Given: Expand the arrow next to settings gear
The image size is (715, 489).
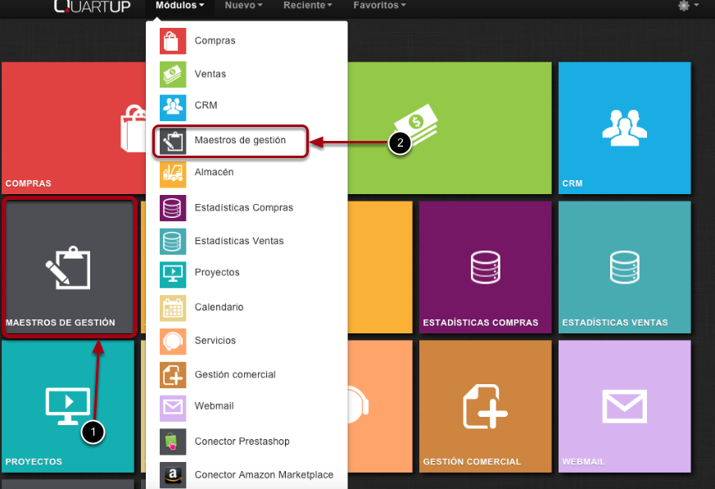Looking at the screenshot, I should click(696, 5).
